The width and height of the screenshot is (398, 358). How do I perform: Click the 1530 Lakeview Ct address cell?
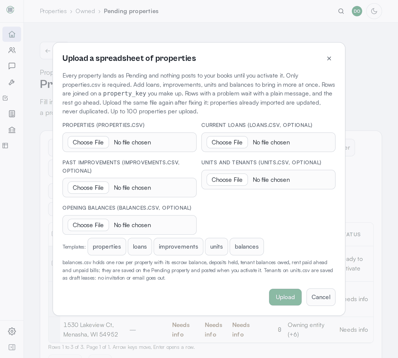(91, 329)
